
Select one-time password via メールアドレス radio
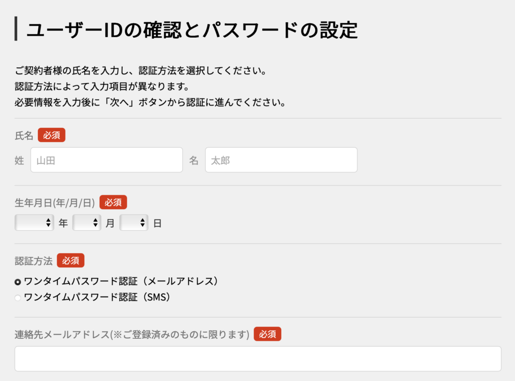click(18, 282)
